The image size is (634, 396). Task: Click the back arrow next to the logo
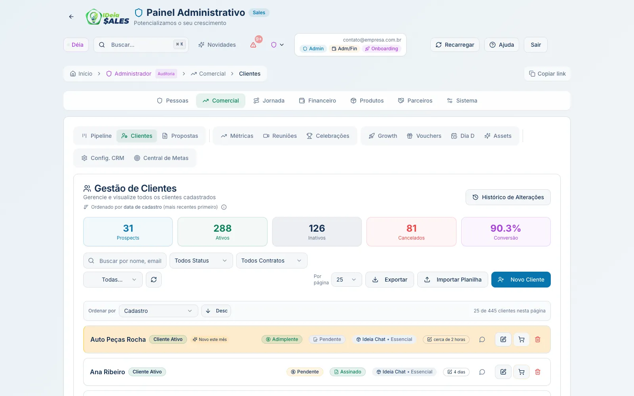click(x=71, y=17)
